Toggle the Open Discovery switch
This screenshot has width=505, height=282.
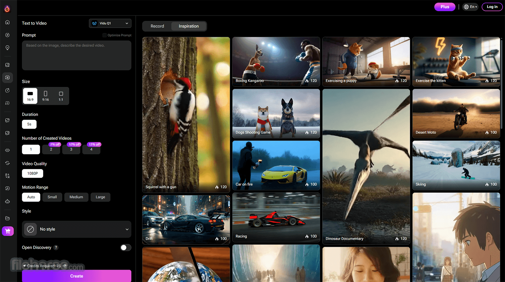point(126,248)
